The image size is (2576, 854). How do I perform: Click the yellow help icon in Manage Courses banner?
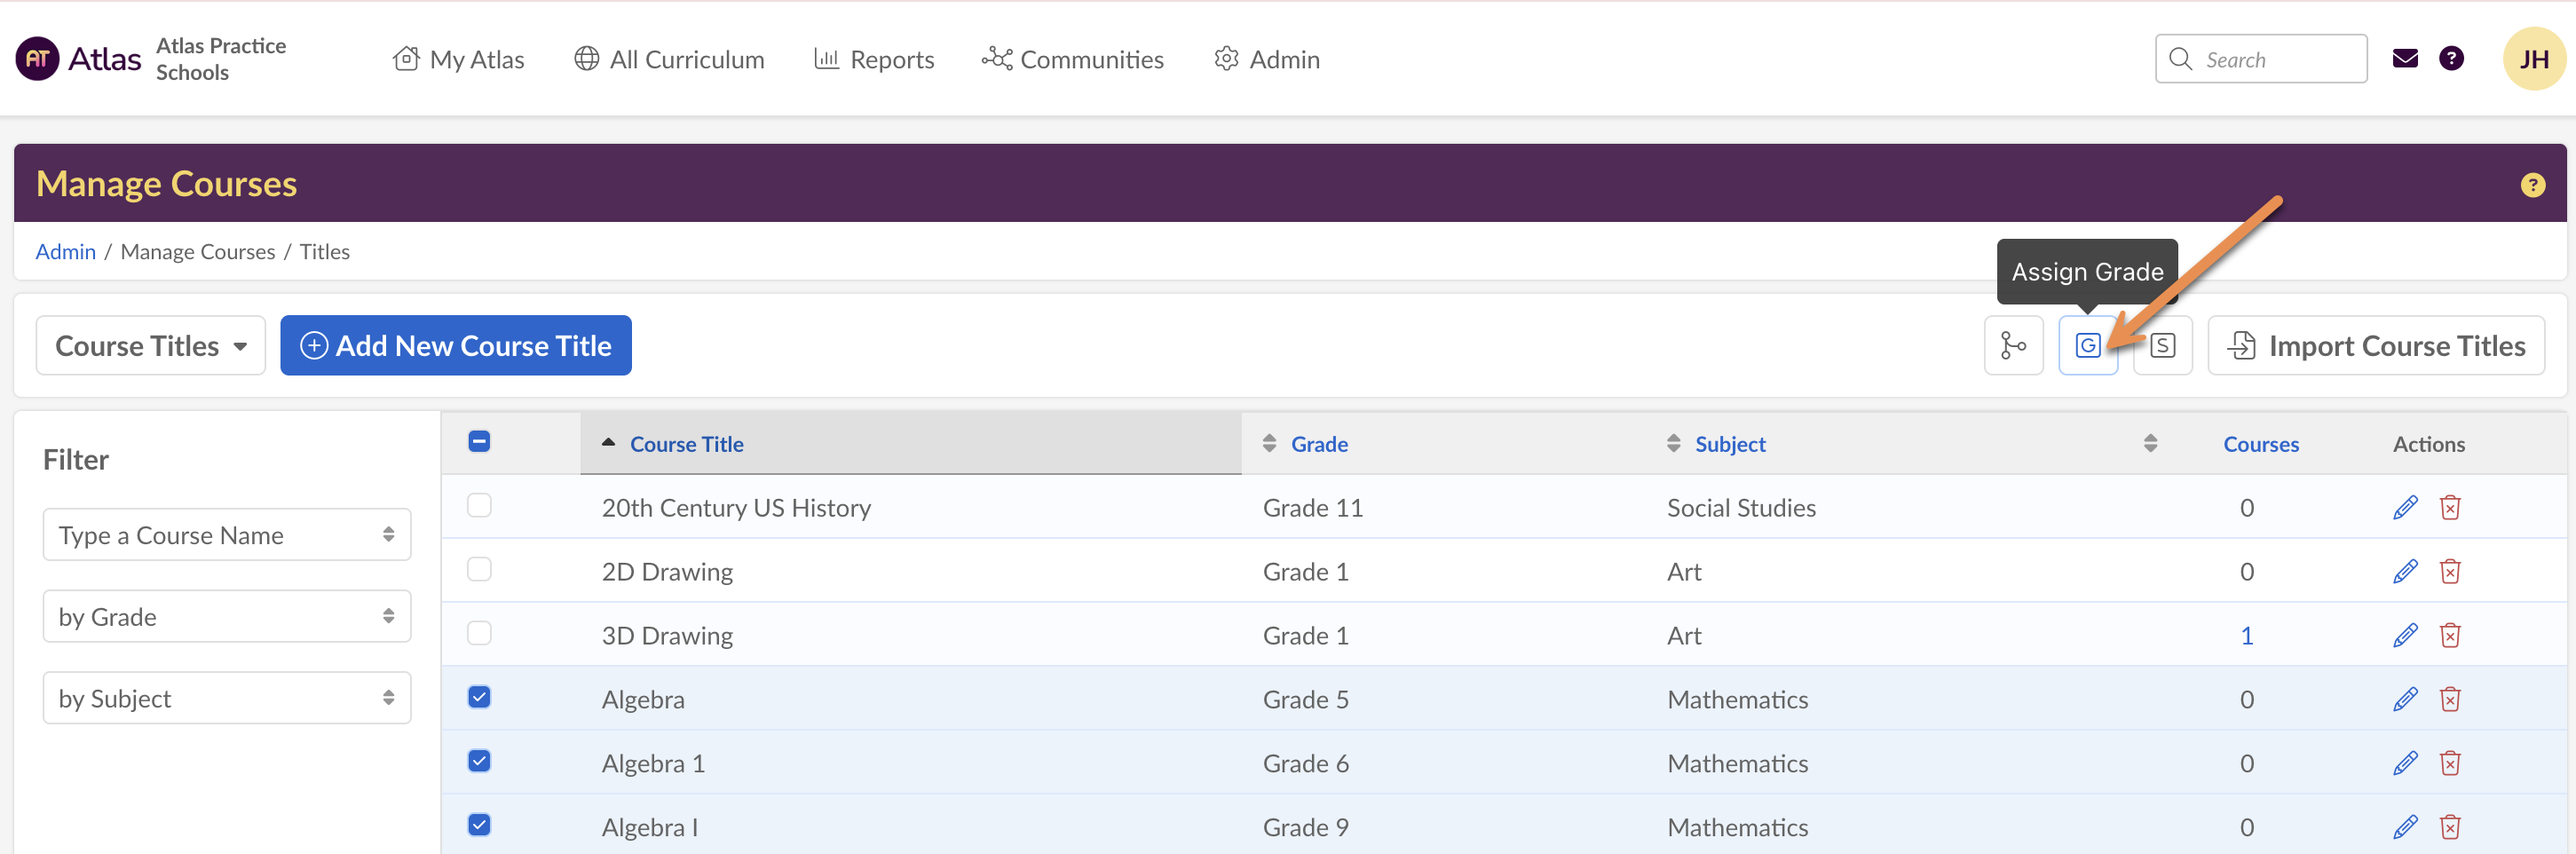[2531, 185]
